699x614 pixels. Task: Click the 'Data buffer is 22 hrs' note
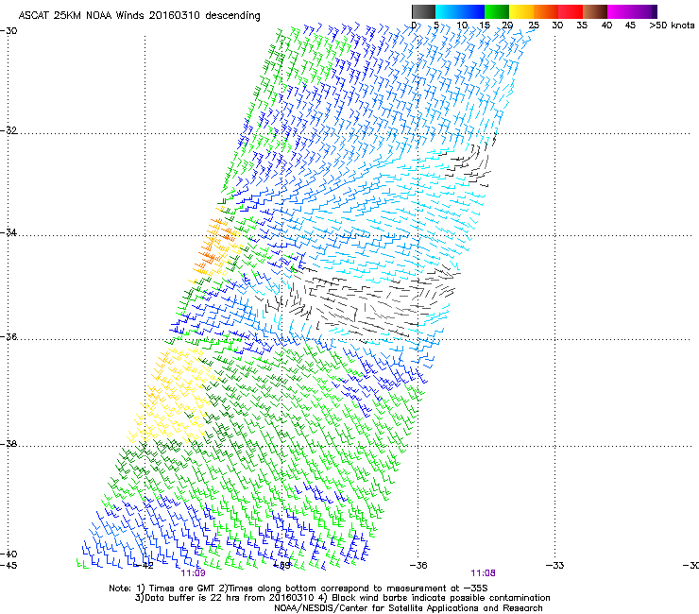[342, 598]
